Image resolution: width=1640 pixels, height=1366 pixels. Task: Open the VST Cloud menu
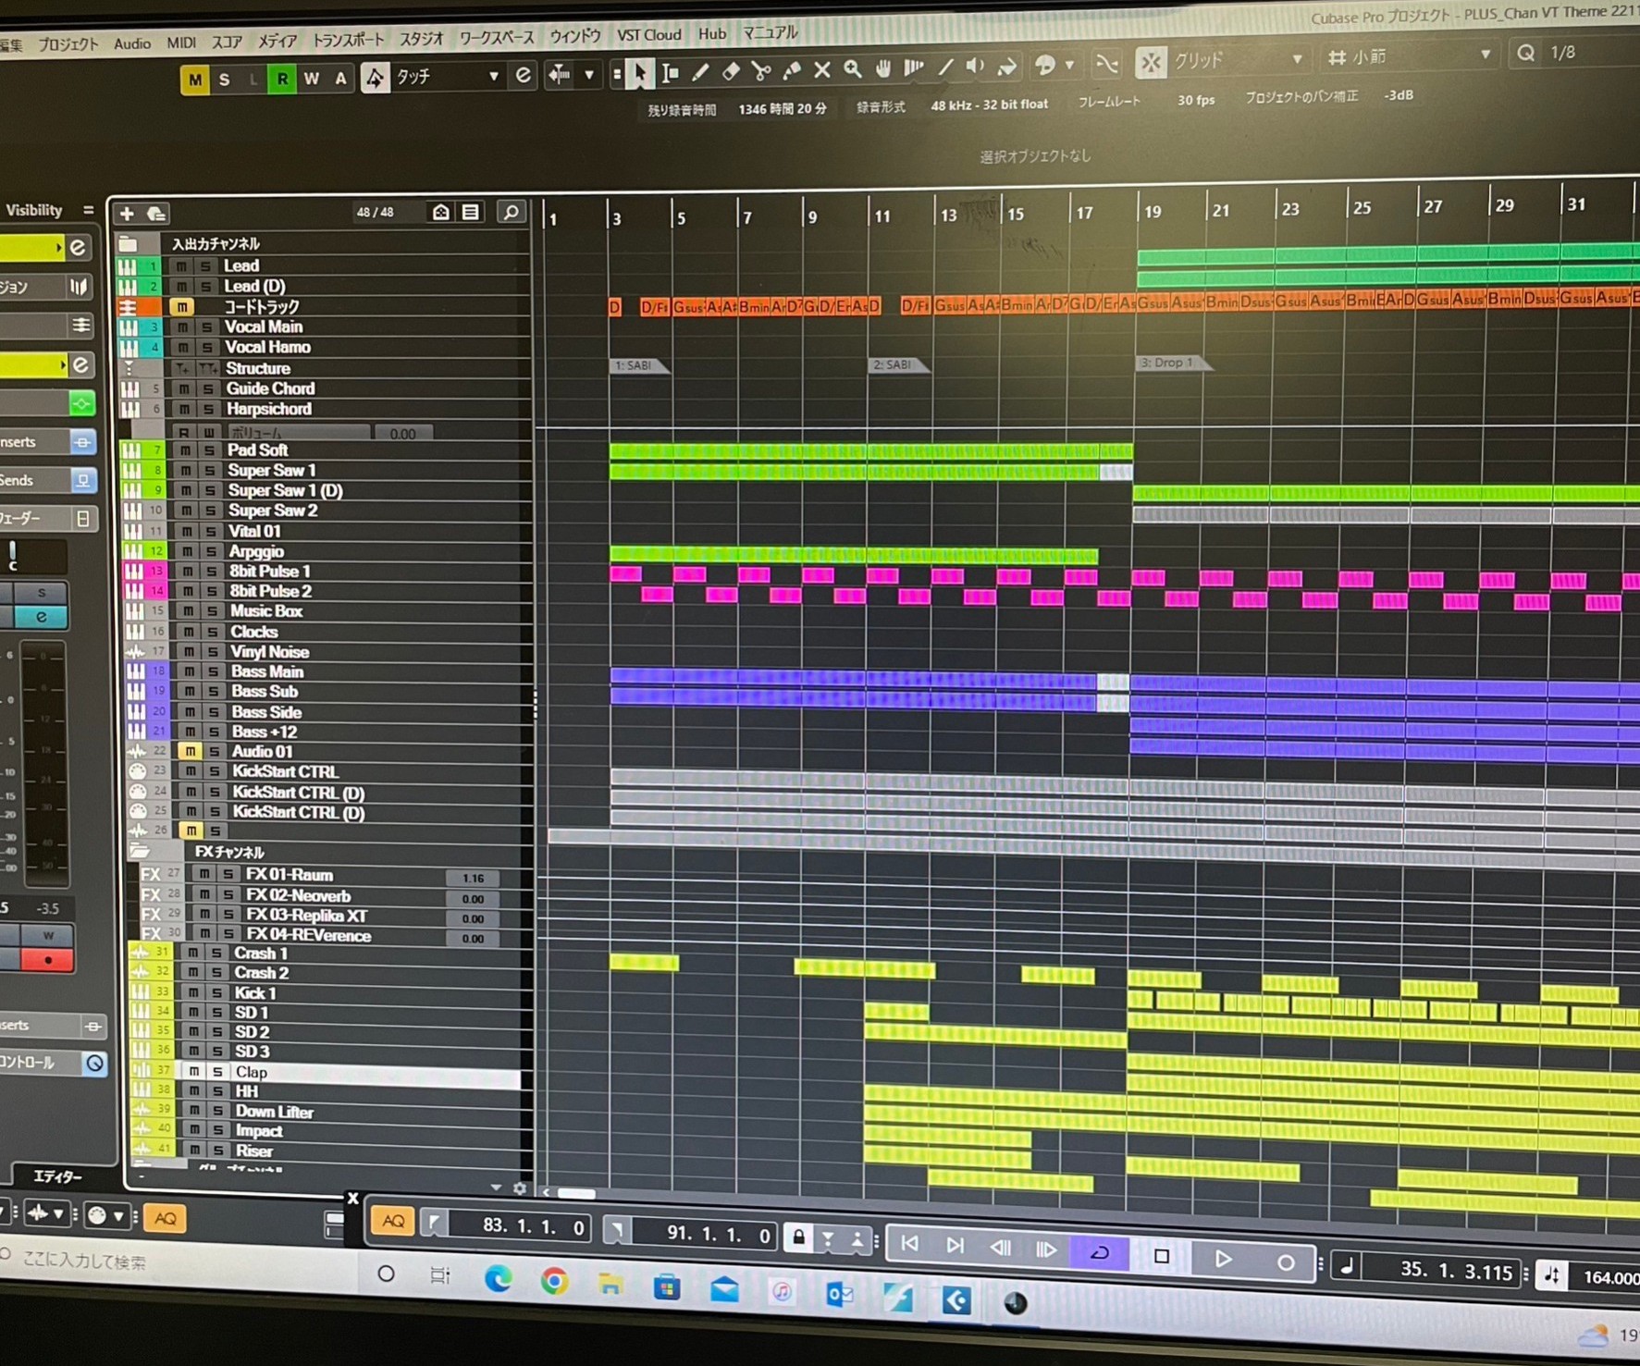648,34
